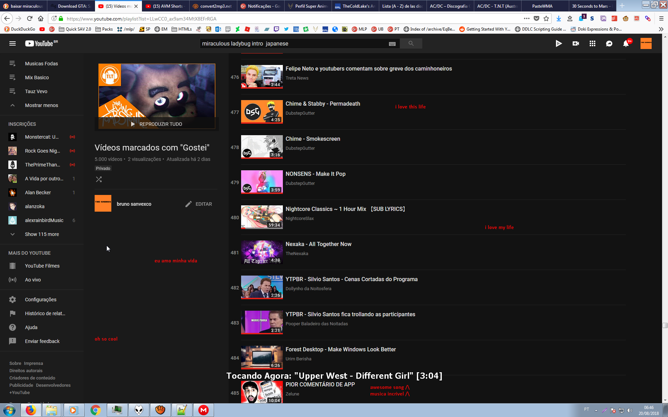This screenshot has height=417, width=668.
Task: Open Configurações in the sidebar
Action: pos(40,300)
